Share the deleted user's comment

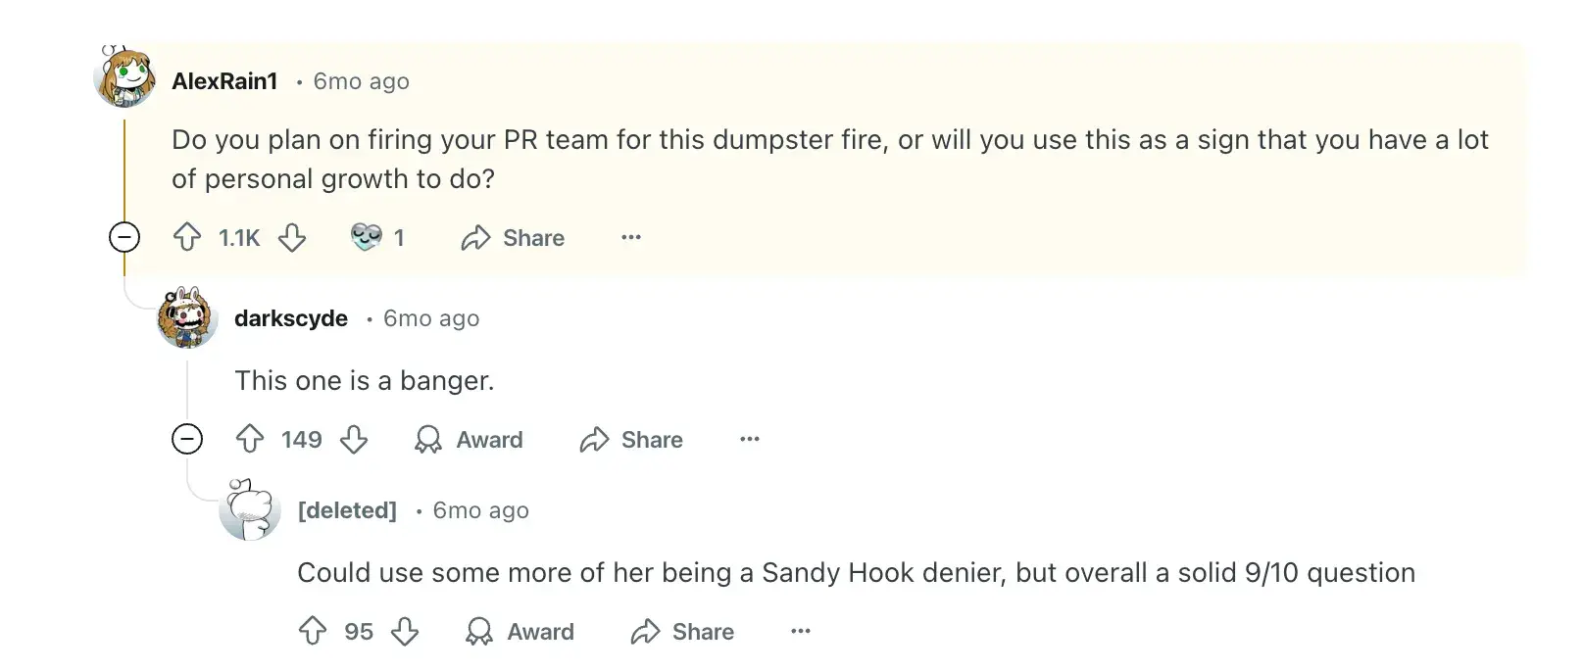tap(682, 632)
